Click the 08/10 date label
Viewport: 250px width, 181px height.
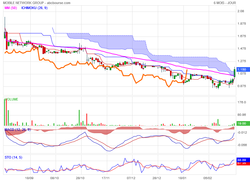[54, 178]
